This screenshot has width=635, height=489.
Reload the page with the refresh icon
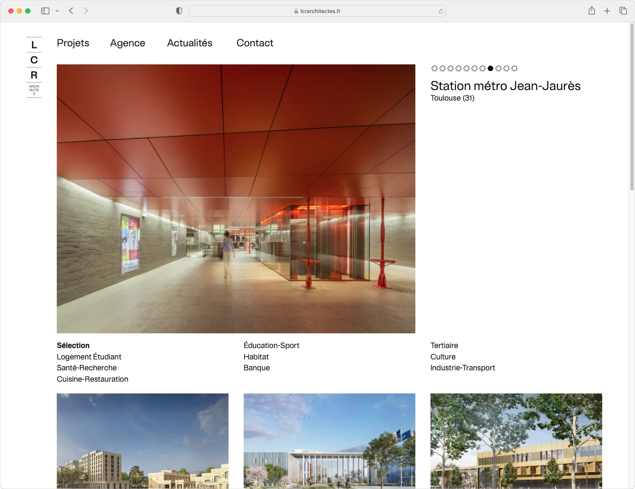[x=441, y=11]
